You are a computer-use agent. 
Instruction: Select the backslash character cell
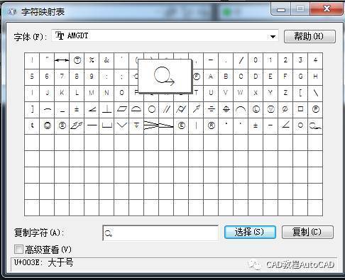click(x=315, y=93)
